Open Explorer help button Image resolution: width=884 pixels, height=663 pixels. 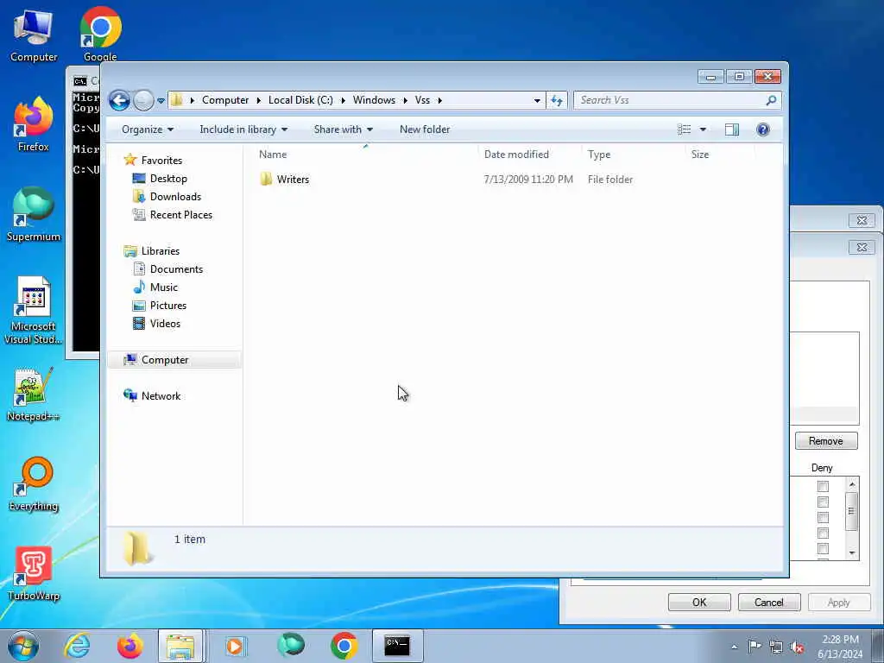[763, 129]
